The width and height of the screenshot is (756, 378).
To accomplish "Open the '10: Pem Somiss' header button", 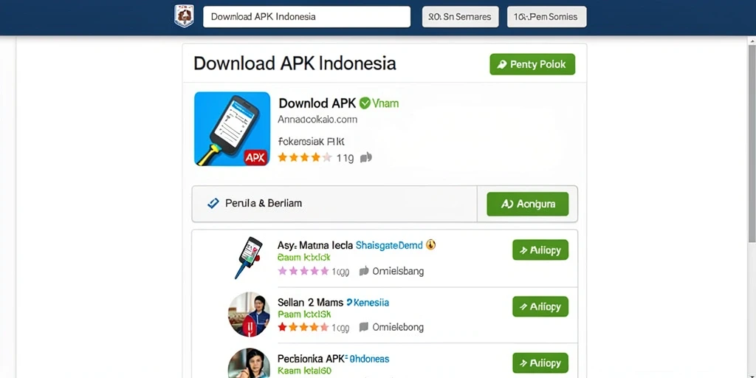I will point(547,17).
